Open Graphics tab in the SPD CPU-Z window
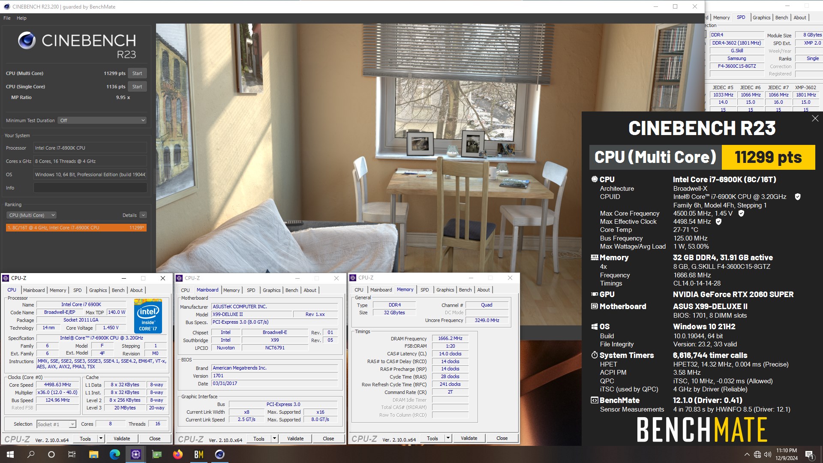This screenshot has height=463, width=823. point(761,18)
